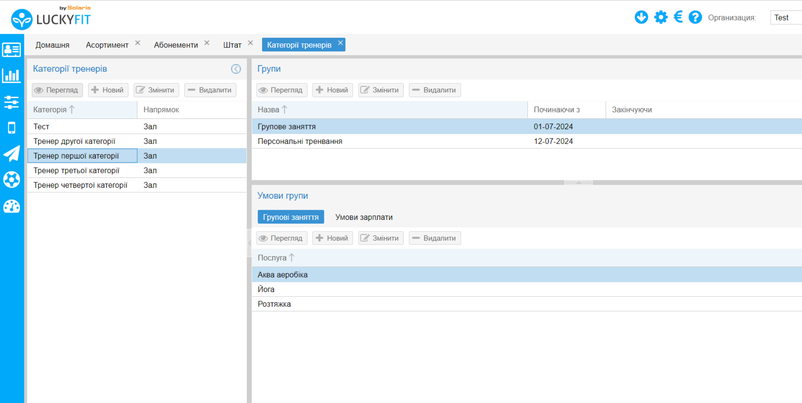Click Новий in Групи toolbar
802x403 pixels.
coord(333,90)
